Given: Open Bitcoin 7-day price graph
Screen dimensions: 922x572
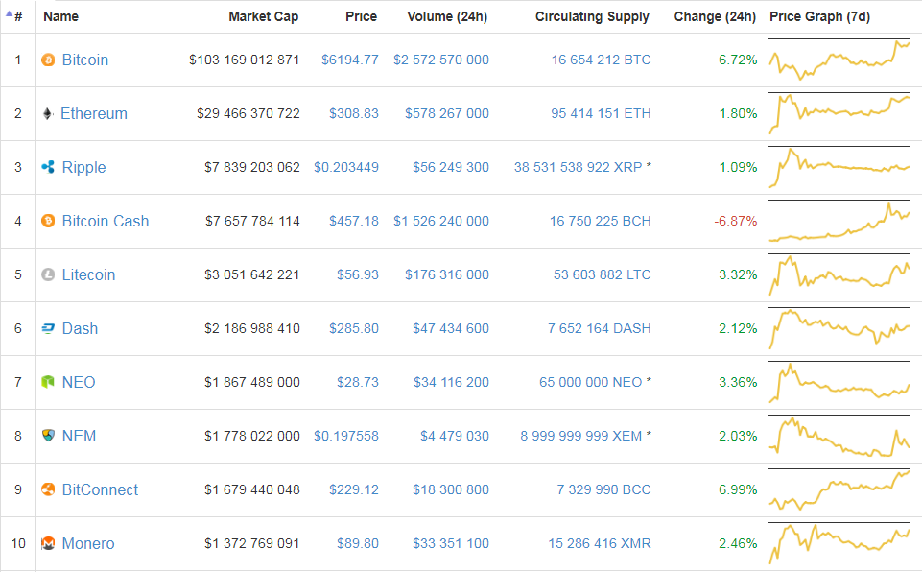Looking at the screenshot, I should pos(839,60).
